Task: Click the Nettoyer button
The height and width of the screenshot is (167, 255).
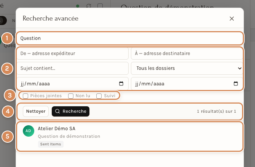Action: tap(36, 111)
